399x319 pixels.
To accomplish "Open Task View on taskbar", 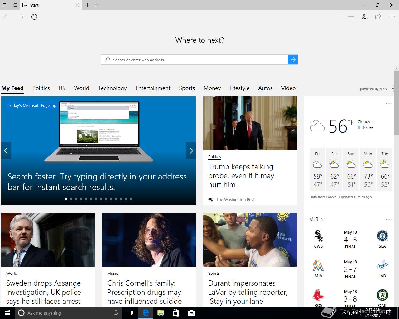I will (x=130, y=313).
